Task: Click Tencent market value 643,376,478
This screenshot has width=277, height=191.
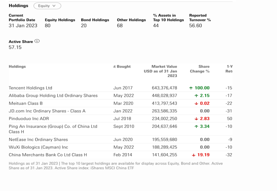Action: tap(164, 88)
